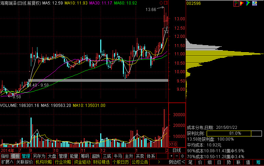This screenshot has width=264, height=166.
Task: Switch to the 资金驱动 tab
Action: (x=82, y=162)
